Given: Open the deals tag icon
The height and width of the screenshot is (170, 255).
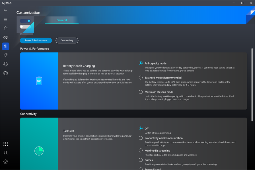Looking at the screenshot, I should click(x=5, y=55).
